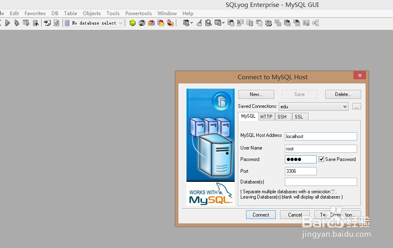Click the stacked databases copy icon
The width and height of the screenshot is (393, 248).
tap(250, 23)
